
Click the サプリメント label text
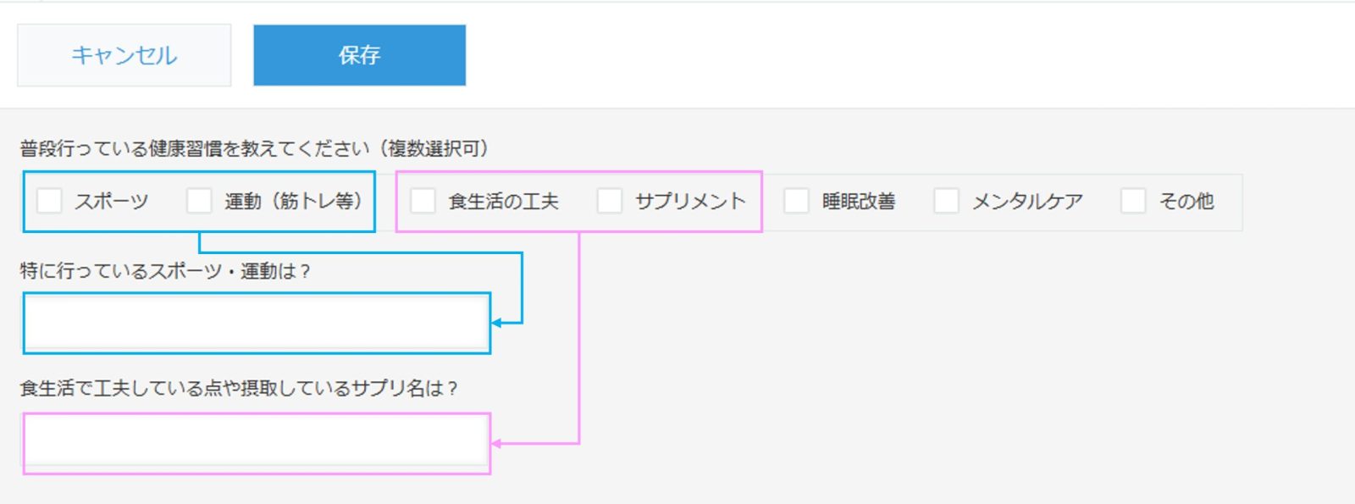[690, 202]
